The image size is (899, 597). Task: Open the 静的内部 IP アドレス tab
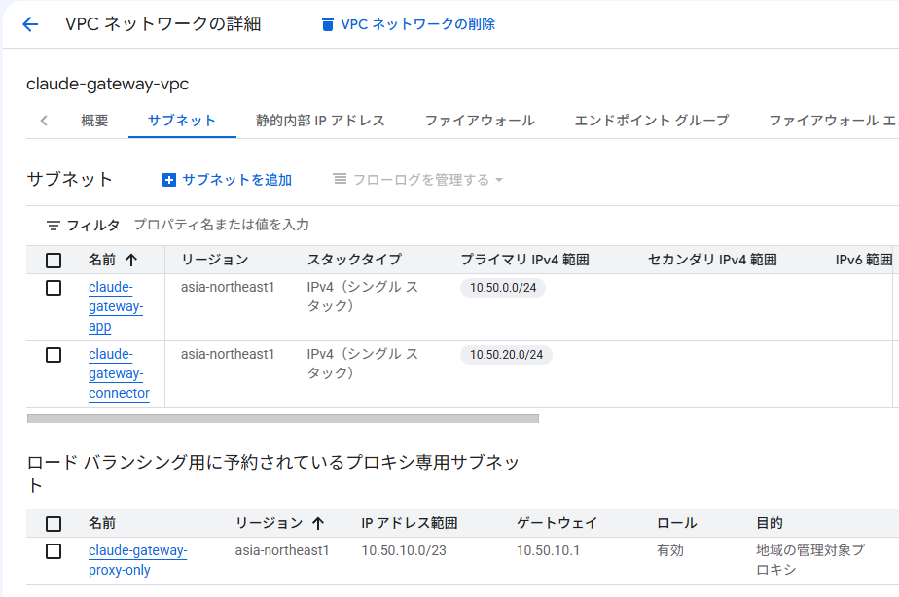(320, 121)
